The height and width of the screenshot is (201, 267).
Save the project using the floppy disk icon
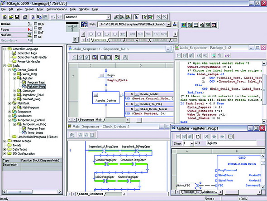point(17,17)
